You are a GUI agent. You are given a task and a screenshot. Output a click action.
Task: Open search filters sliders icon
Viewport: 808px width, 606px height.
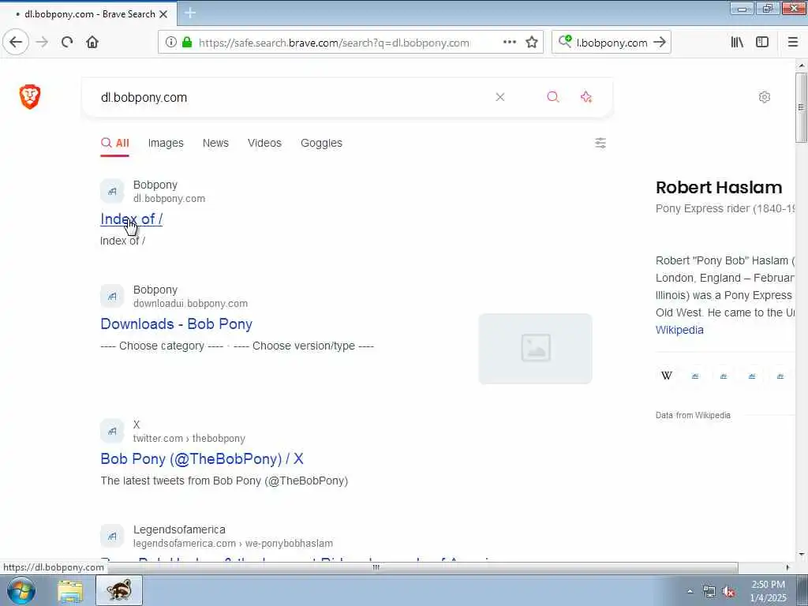point(600,143)
